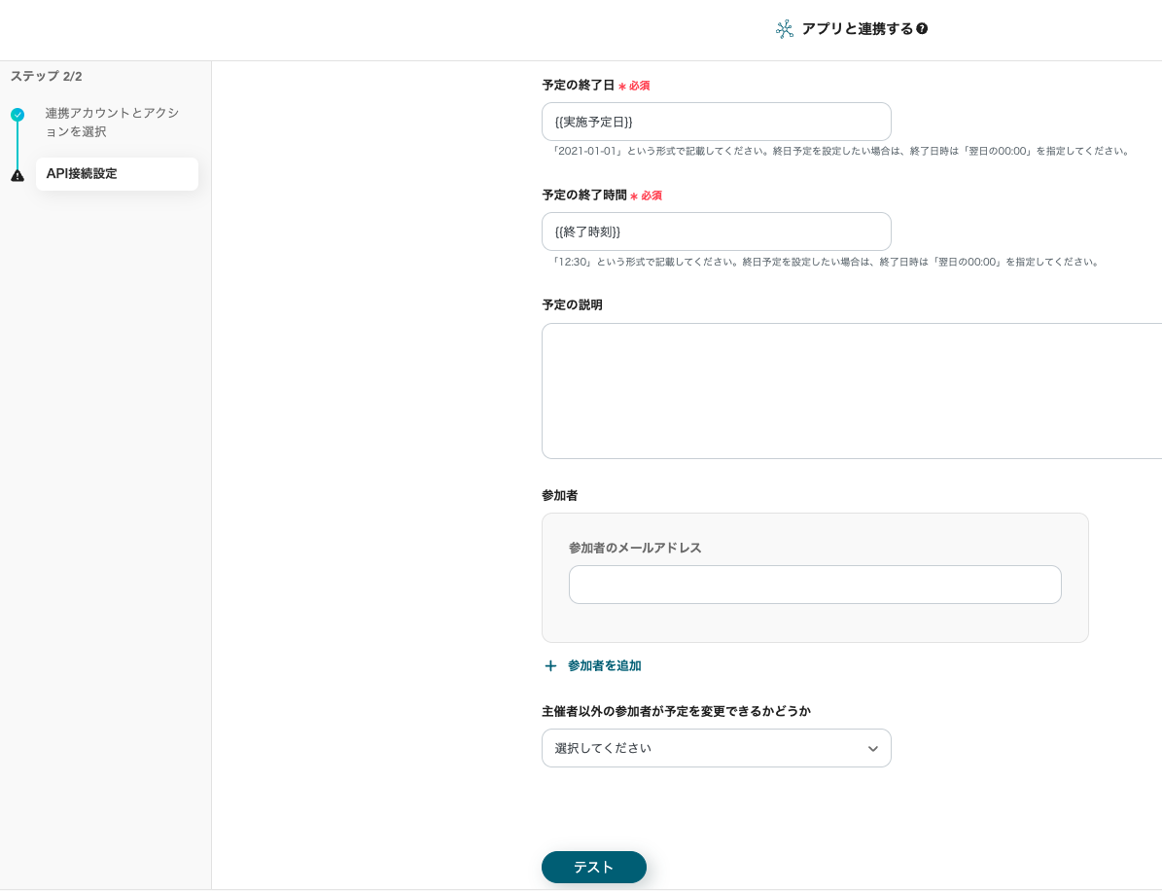Click the ステップ 2/2 label
Screen dimensions: 1162x891
coord(46,76)
